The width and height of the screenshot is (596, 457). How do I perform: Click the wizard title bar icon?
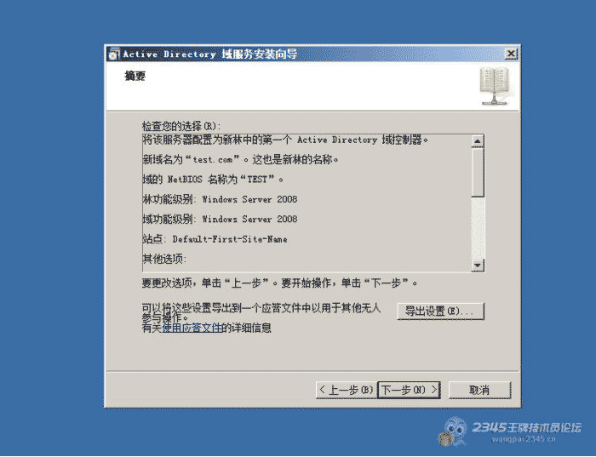point(113,54)
